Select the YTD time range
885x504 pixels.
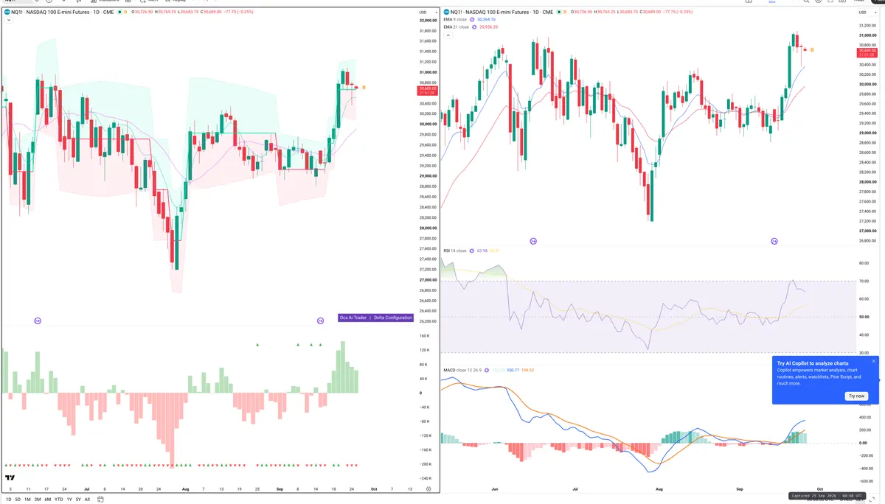pos(58,499)
